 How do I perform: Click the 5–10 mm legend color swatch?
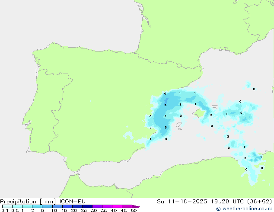(x=47, y=206)
